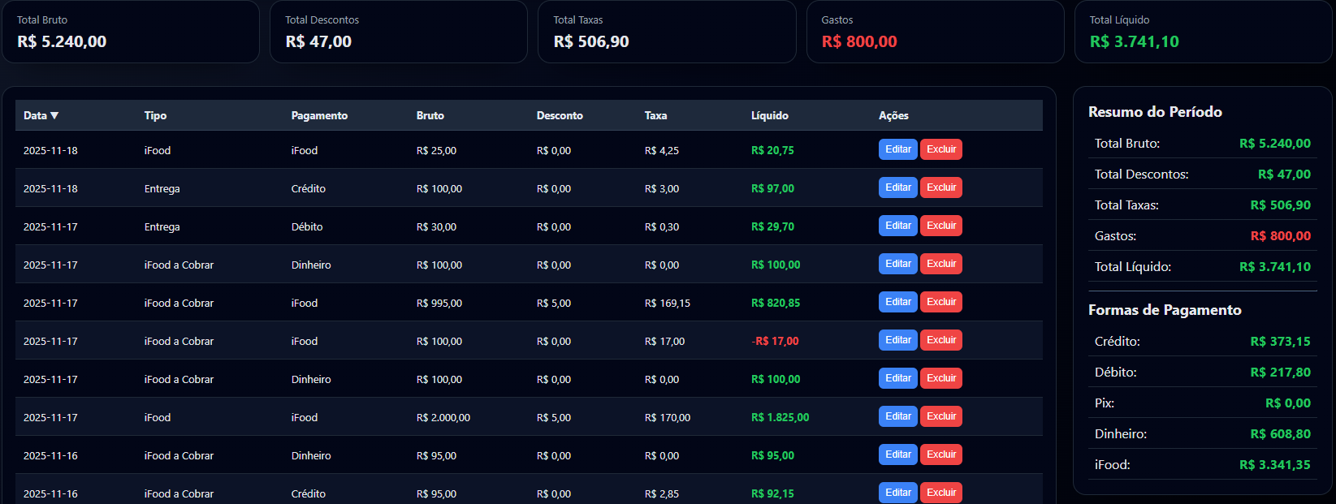This screenshot has width=1336, height=504.
Task: Edit the 2025-11-16 Dinheiro R$ 95,00 entry
Action: click(897, 454)
